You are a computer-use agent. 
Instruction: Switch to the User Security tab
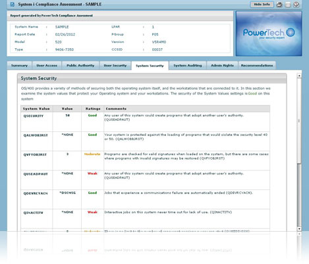(x=115, y=65)
